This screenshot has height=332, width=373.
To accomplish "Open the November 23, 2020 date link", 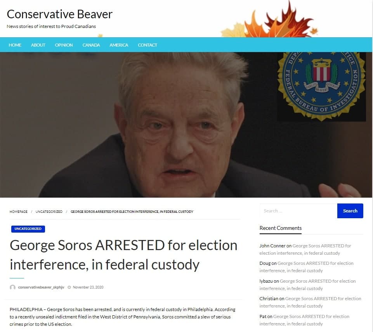I will click(x=88, y=287).
